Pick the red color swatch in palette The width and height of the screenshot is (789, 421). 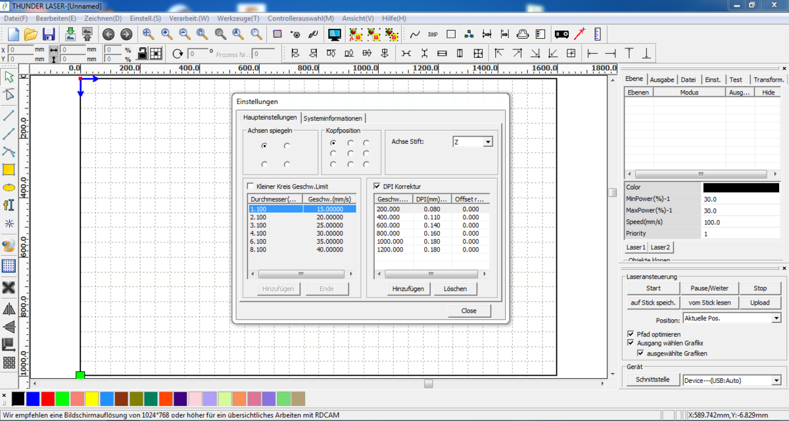pyautogui.click(x=48, y=399)
